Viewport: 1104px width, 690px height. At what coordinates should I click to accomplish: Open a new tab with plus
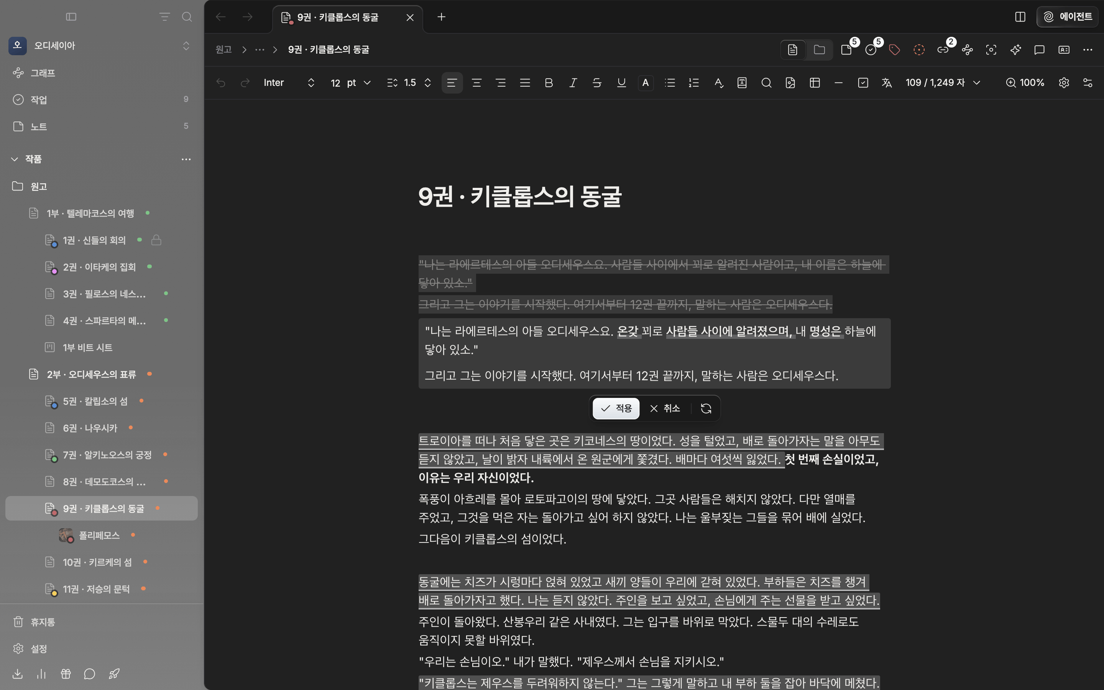pyautogui.click(x=441, y=17)
